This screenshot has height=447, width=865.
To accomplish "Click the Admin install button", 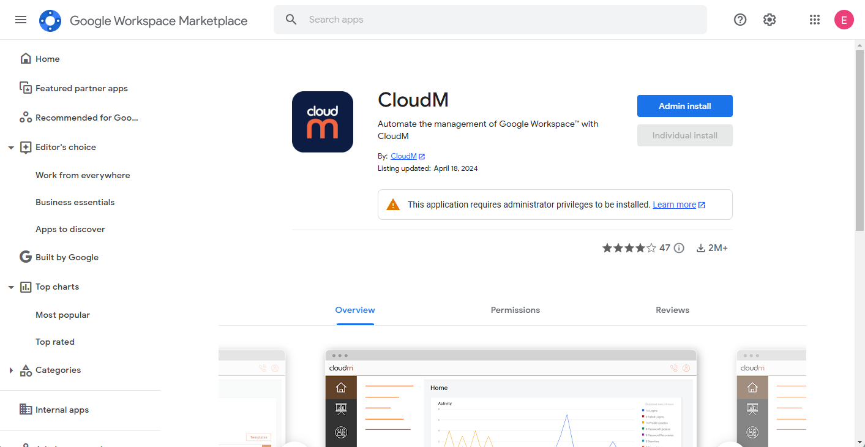I will (685, 106).
